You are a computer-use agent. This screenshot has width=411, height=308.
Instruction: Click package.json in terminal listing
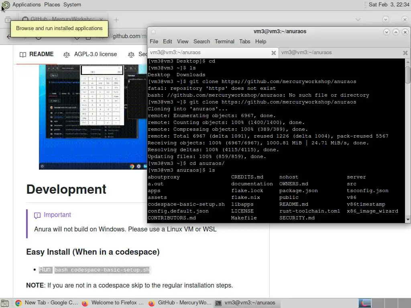[x=298, y=190]
